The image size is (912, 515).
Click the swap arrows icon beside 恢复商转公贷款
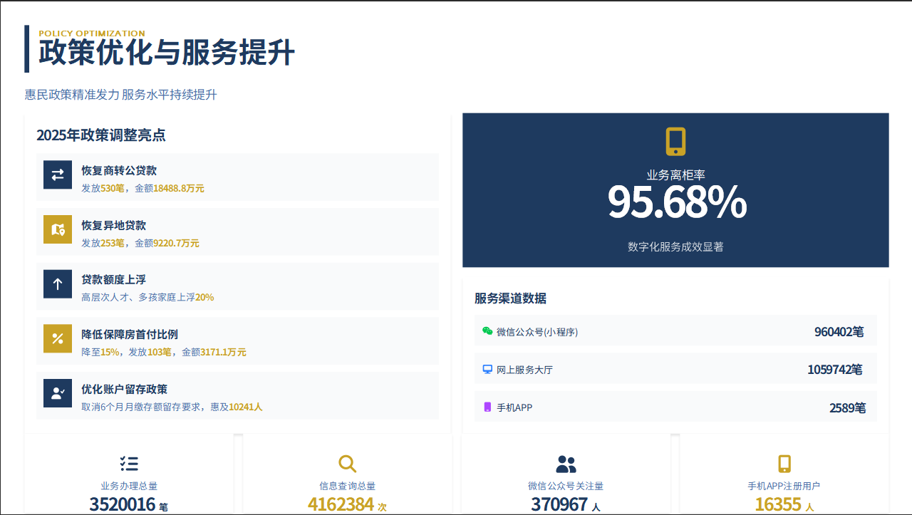coord(58,175)
